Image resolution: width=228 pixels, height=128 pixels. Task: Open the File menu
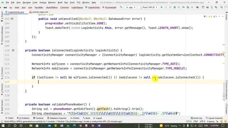click(7, 2)
